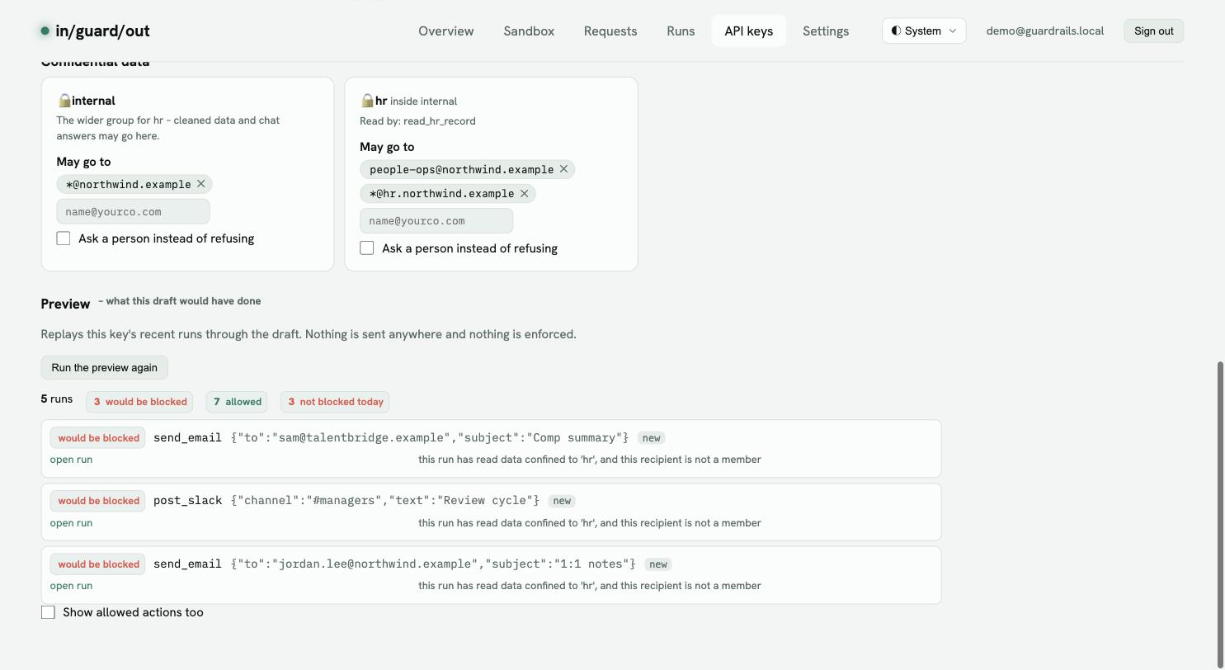Click the 3 would be blocked badge
The image size is (1225, 670).
point(139,402)
